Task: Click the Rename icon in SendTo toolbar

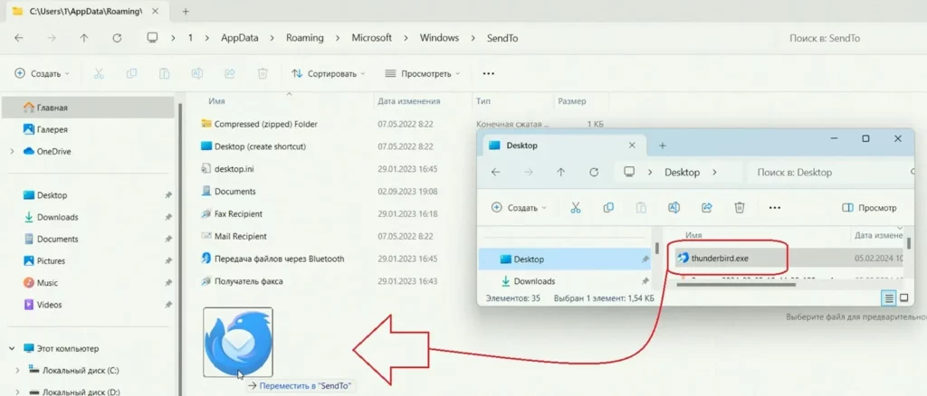Action: pyautogui.click(x=197, y=74)
